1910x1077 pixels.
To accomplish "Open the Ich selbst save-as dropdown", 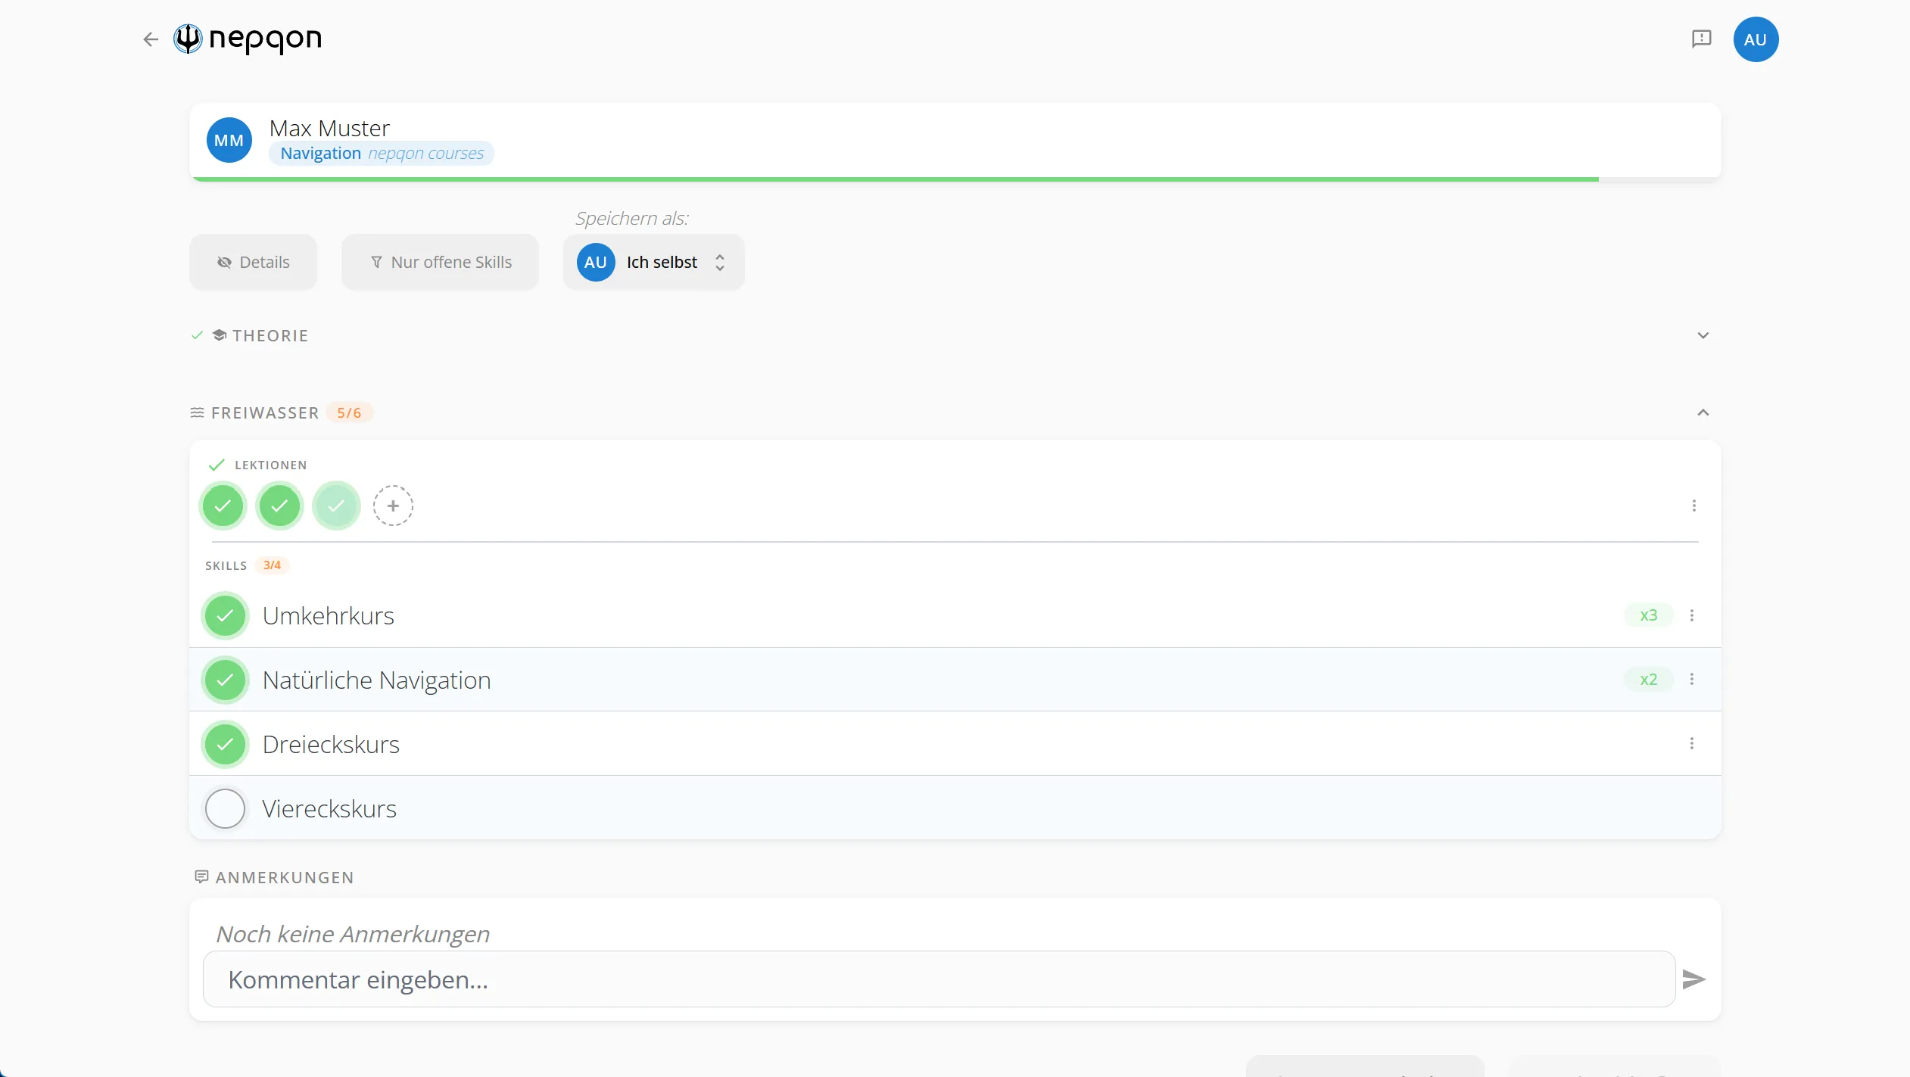I will [x=653, y=262].
